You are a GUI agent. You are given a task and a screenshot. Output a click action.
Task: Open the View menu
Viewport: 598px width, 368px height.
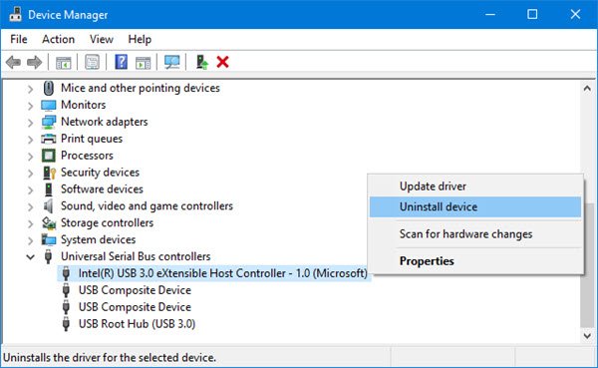[102, 39]
